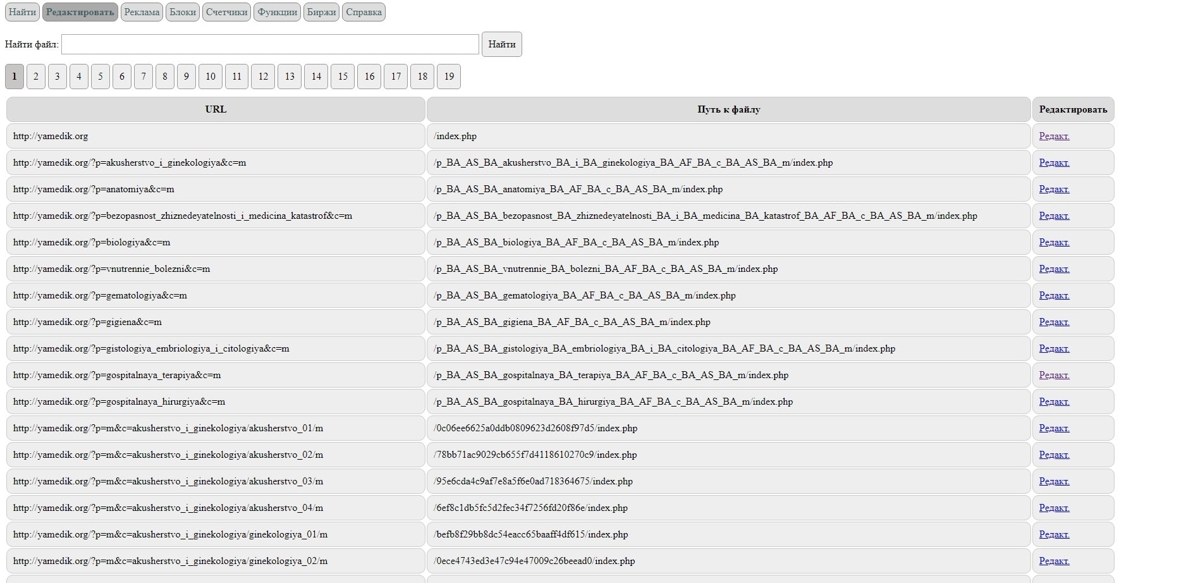Click the Редактировать column header
1186x583 pixels.
[x=1073, y=109]
